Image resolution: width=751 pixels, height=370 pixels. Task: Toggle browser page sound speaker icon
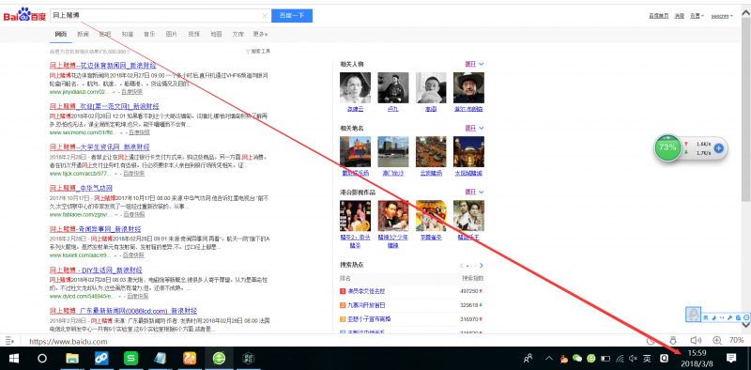coord(696,340)
